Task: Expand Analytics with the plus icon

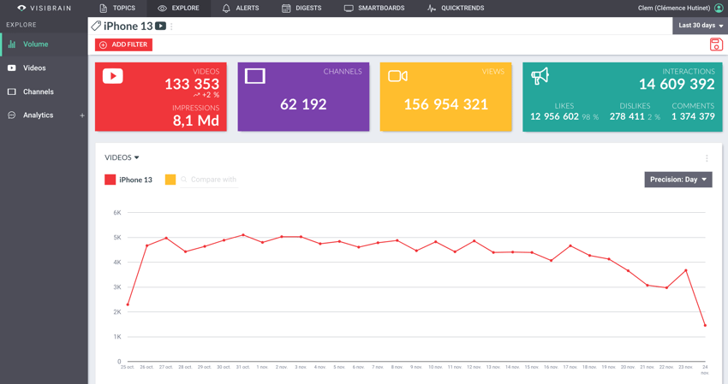Action: click(82, 115)
